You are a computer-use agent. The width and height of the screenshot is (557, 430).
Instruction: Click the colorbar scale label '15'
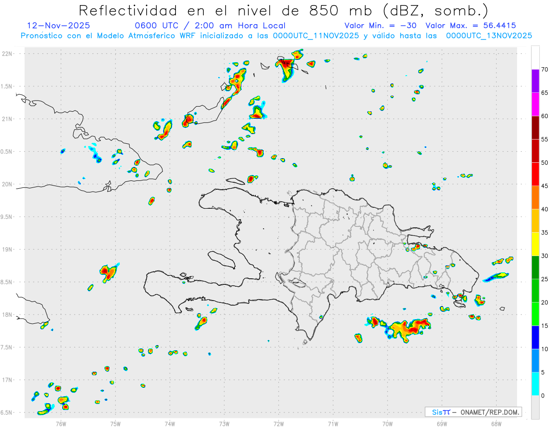544,326
